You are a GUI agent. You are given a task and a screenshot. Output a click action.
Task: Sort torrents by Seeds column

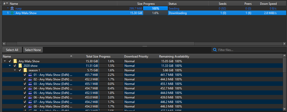coord(218,4)
